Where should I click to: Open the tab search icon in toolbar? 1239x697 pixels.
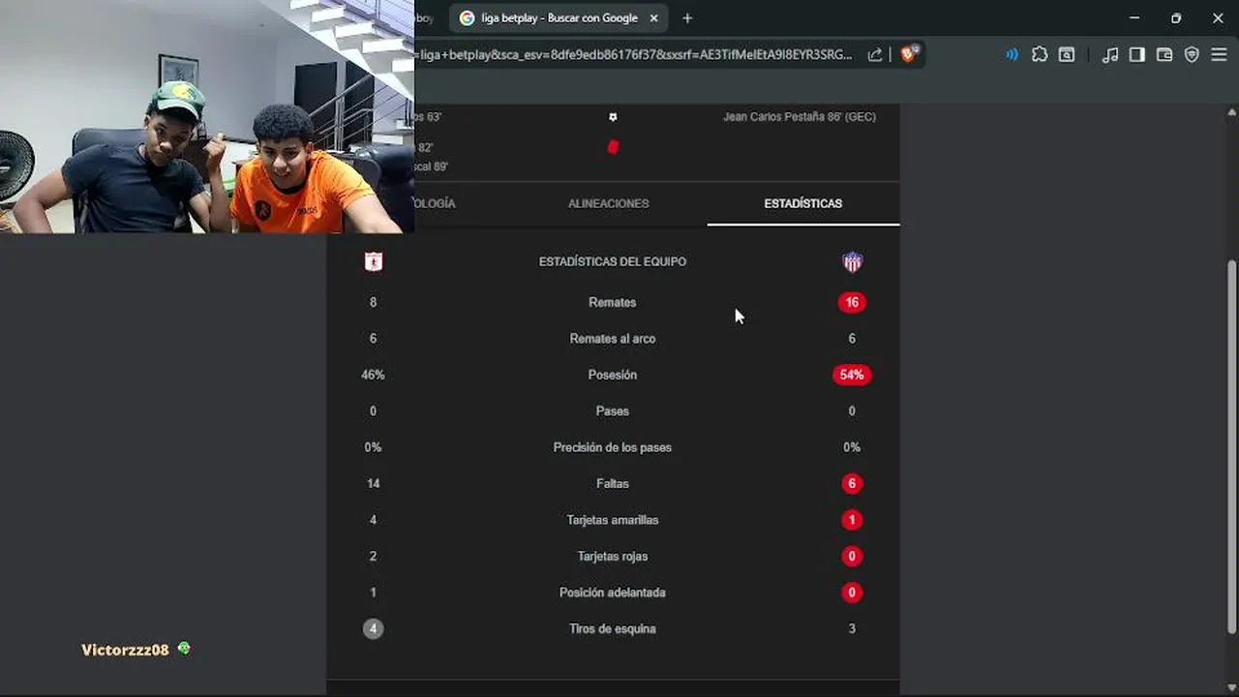point(1067,54)
